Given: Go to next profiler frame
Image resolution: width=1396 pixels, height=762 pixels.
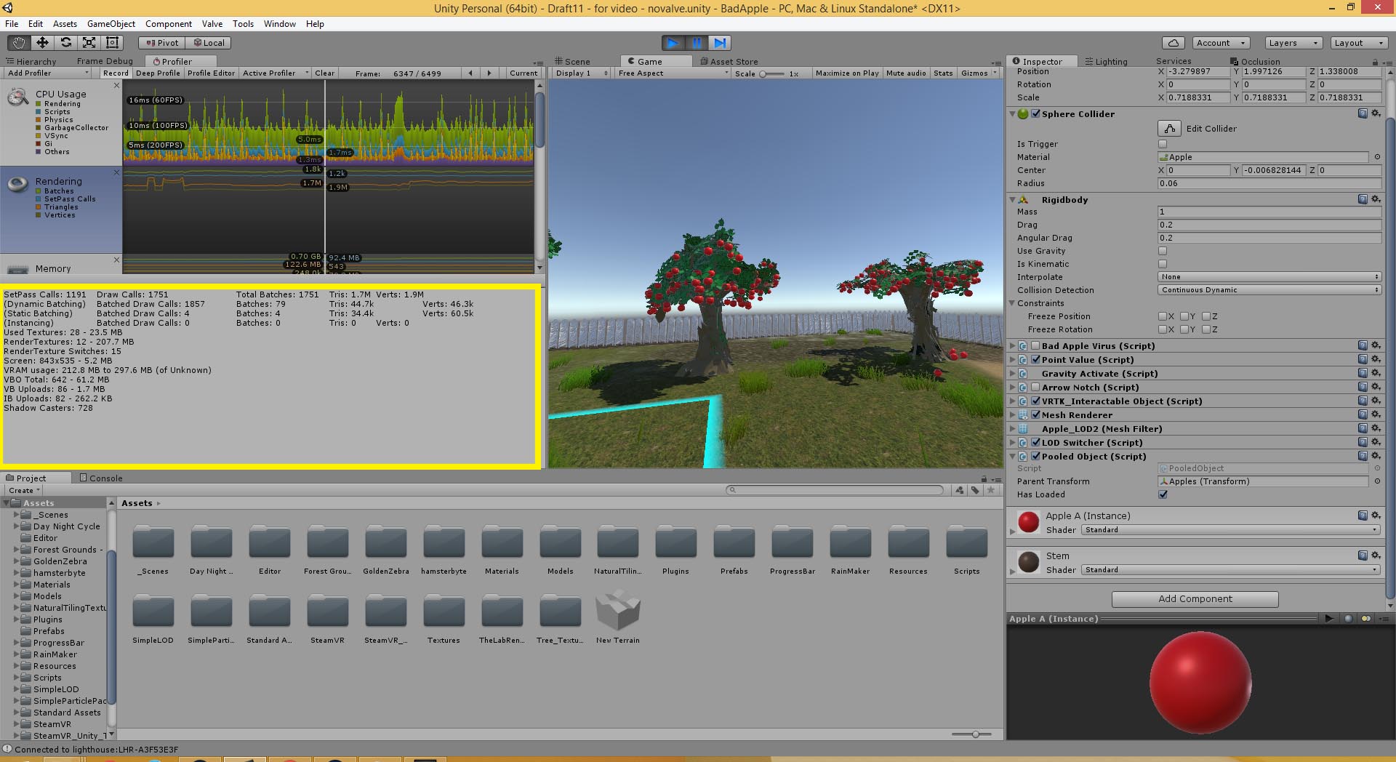Looking at the screenshot, I should coord(489,73).
